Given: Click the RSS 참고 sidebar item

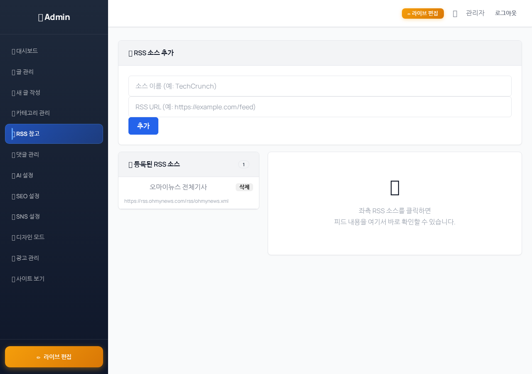Looking at the screenshot, I should tap(54, 134).
